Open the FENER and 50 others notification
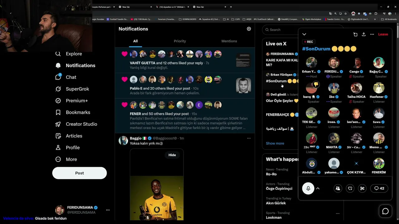The height and width of the screenshot is (224, 399). coord(185,116)
